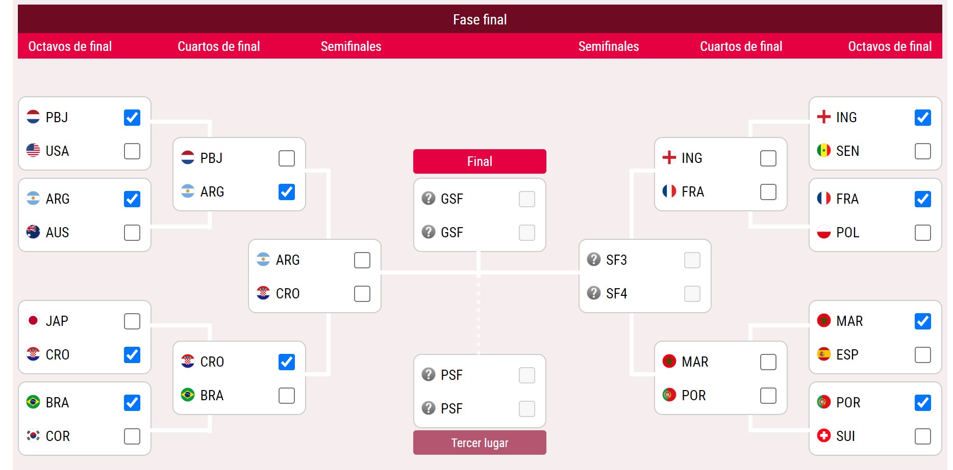Tick the CRO checkbox in the semifinal
The height and width of the screenshot is (470, 953).
362,294
